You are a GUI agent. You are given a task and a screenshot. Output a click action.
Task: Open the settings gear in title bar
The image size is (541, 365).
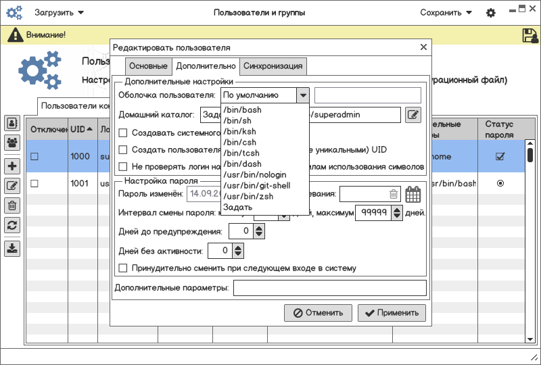click(491, 13)
